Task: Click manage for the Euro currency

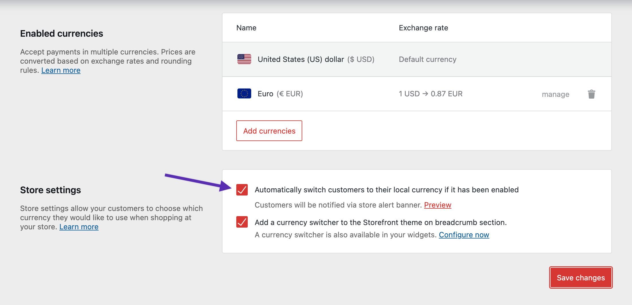Action: [555, 94]
